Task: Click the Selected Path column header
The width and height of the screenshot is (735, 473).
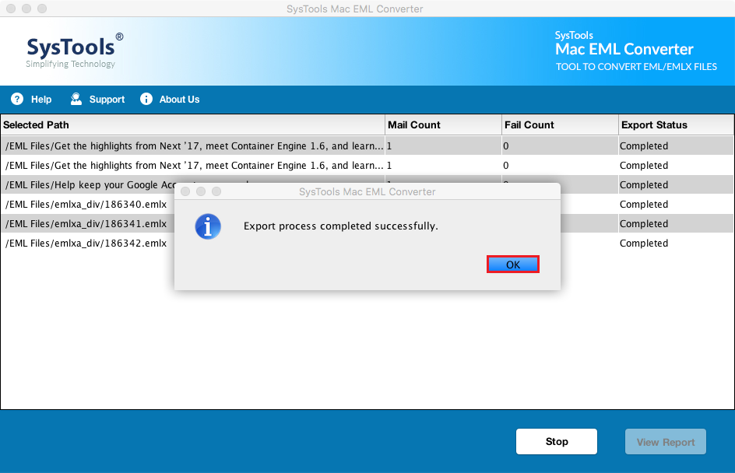Action: 192,125
